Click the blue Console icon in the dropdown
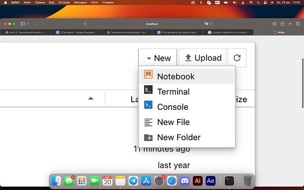 click(x=148, y=105)
